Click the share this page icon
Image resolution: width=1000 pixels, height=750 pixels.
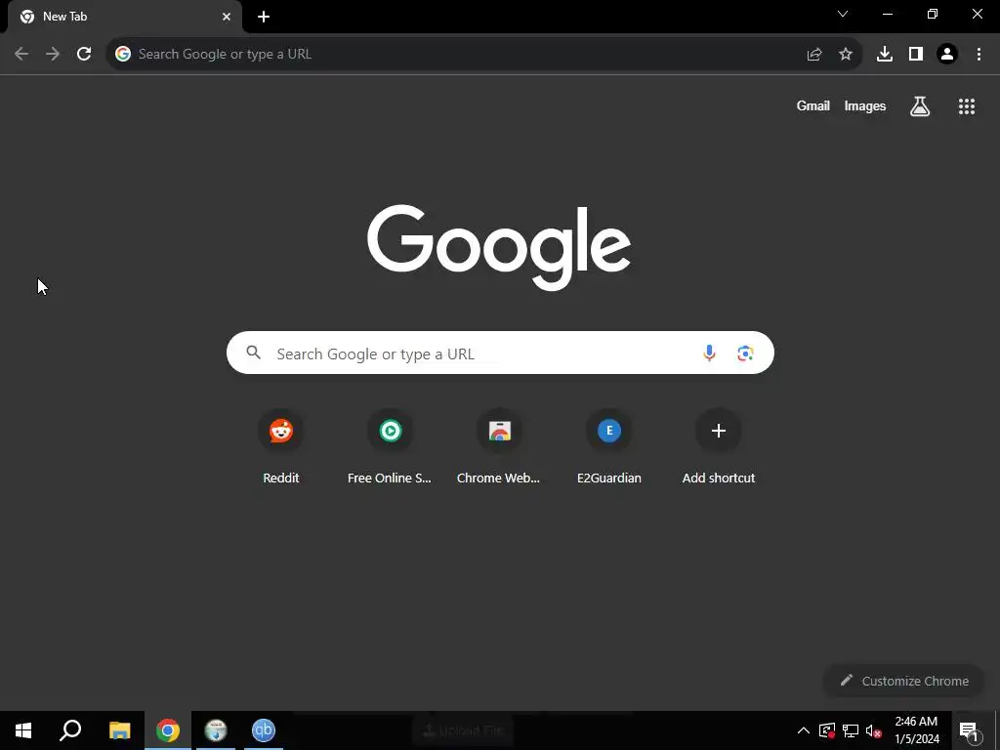tap(814, 55)
